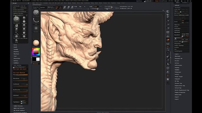Toggle L.Sym local symmetry
Screen dimensions: 202x113
coord(168,44)
